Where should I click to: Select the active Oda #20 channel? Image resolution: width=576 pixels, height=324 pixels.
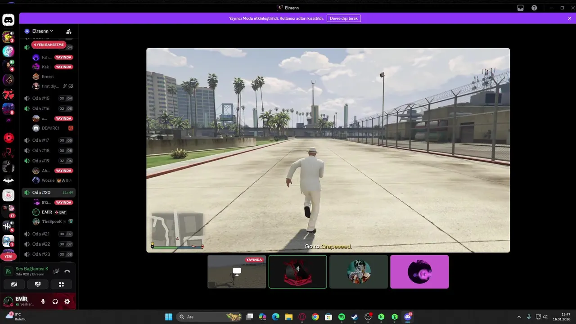pos(49,192)
